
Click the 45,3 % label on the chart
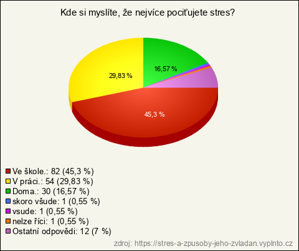pos(154,114)
